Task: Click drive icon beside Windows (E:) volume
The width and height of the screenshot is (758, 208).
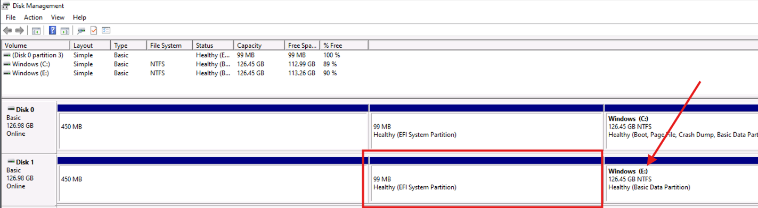Action: [7, 73]
